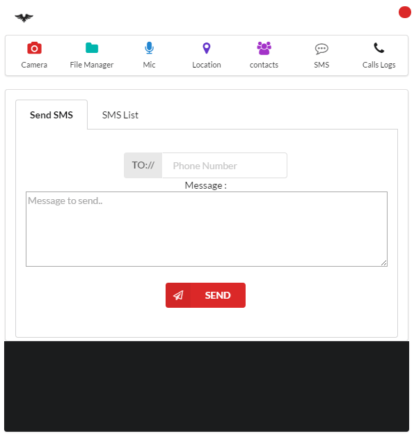Open the Calls Logs phone icon

(379, 48)
